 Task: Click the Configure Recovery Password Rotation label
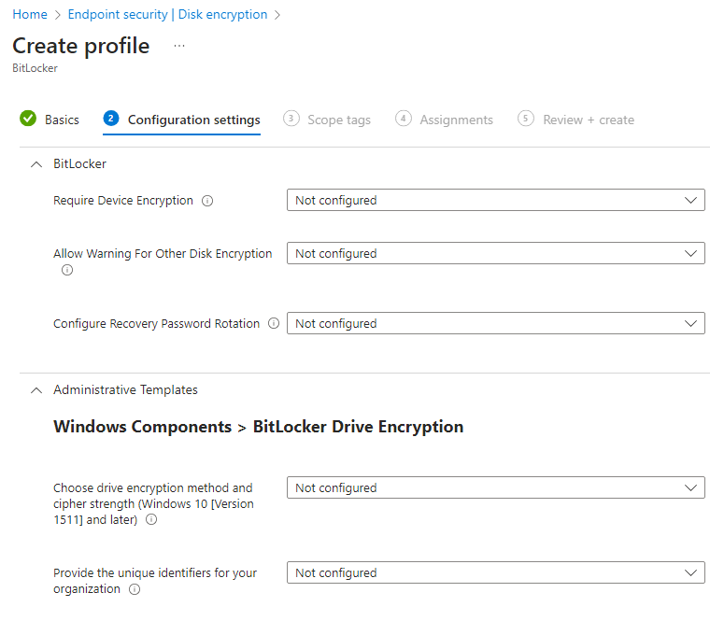click(x=157, y=324)
